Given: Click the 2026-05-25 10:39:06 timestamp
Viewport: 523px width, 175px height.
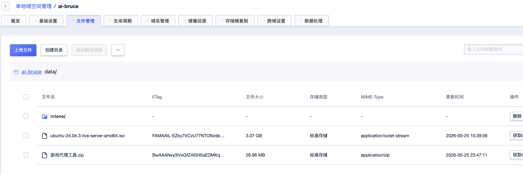Looking at the screenshot, I should [467, 135].
